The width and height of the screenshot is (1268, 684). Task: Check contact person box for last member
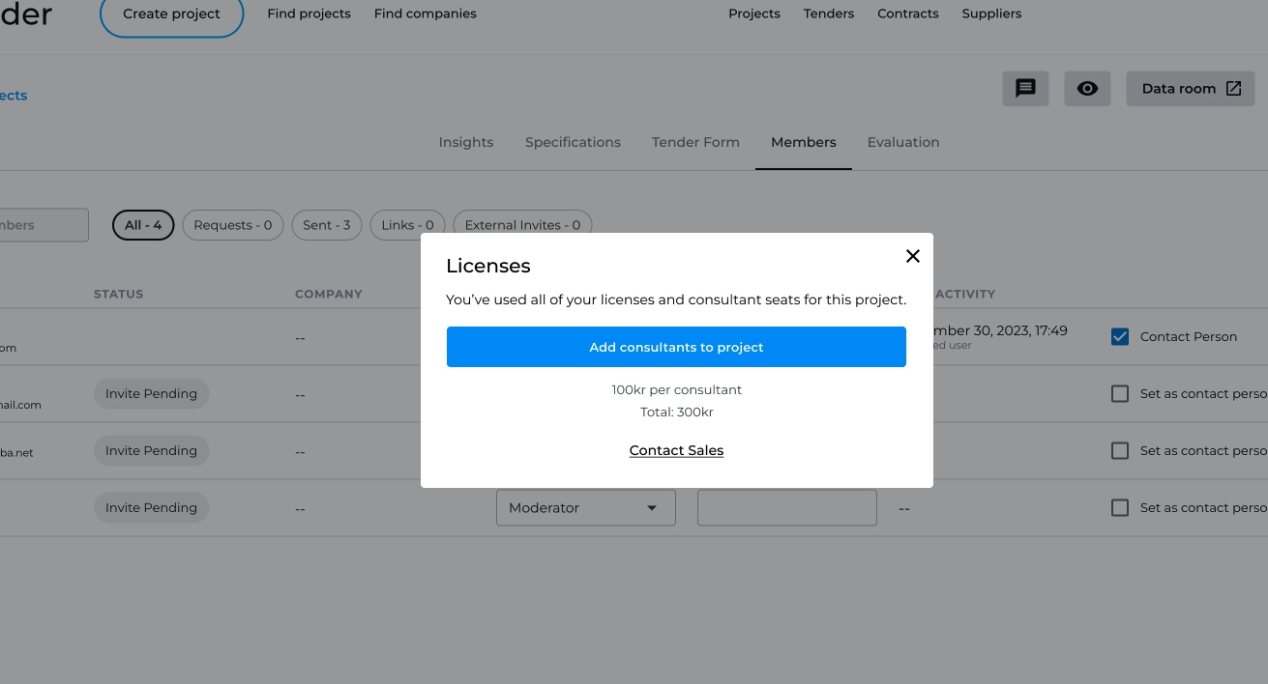point(1120,508)
